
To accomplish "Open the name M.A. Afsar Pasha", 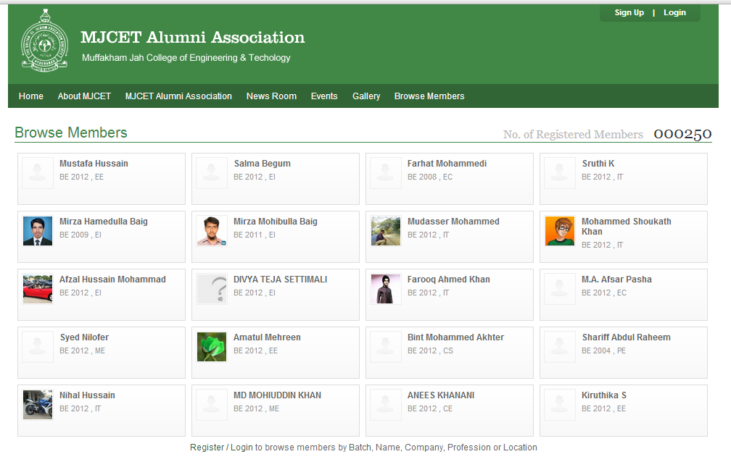I will pyautogui.click(x=616, y=280).
